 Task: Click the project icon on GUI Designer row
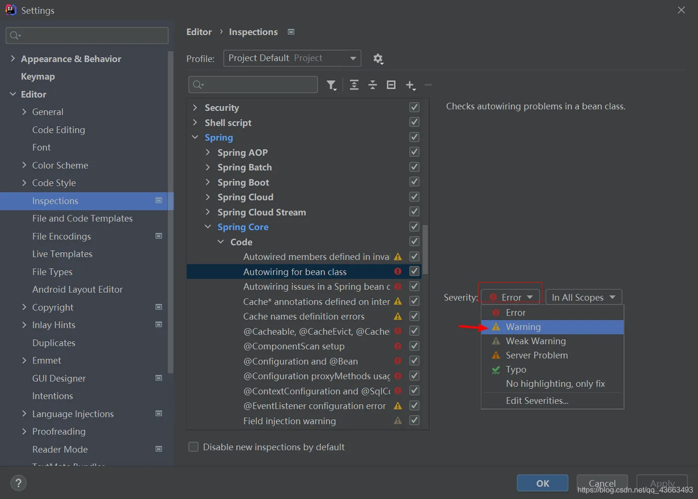point(159,378)
